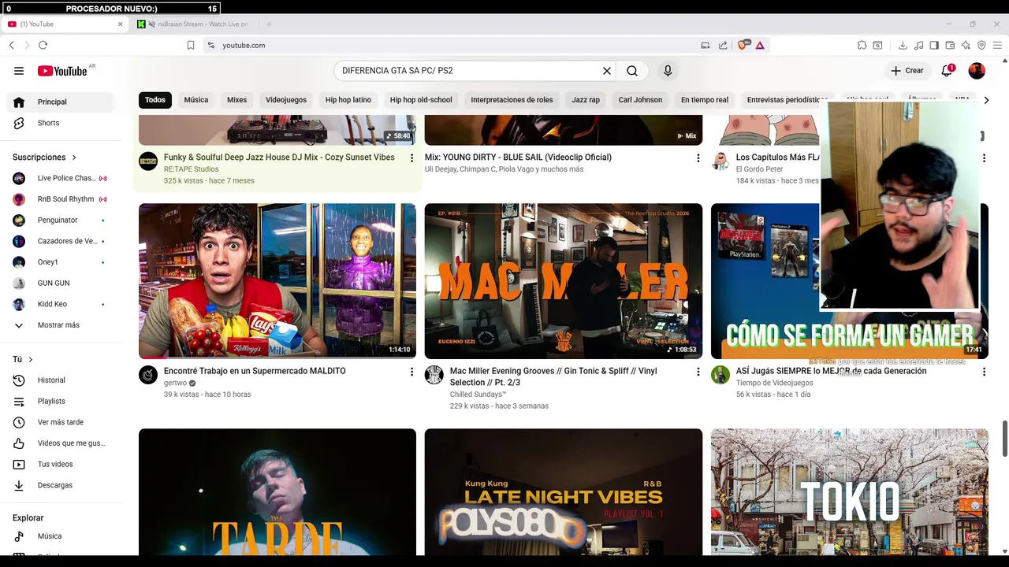Open Live Police Chas... subscription
This screenshot has height=567, width=1009.
(60, 178)
